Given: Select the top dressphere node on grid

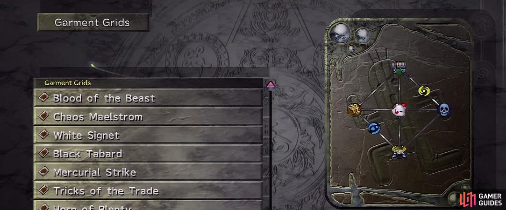Looking at the screenshot, I should 399,68.
